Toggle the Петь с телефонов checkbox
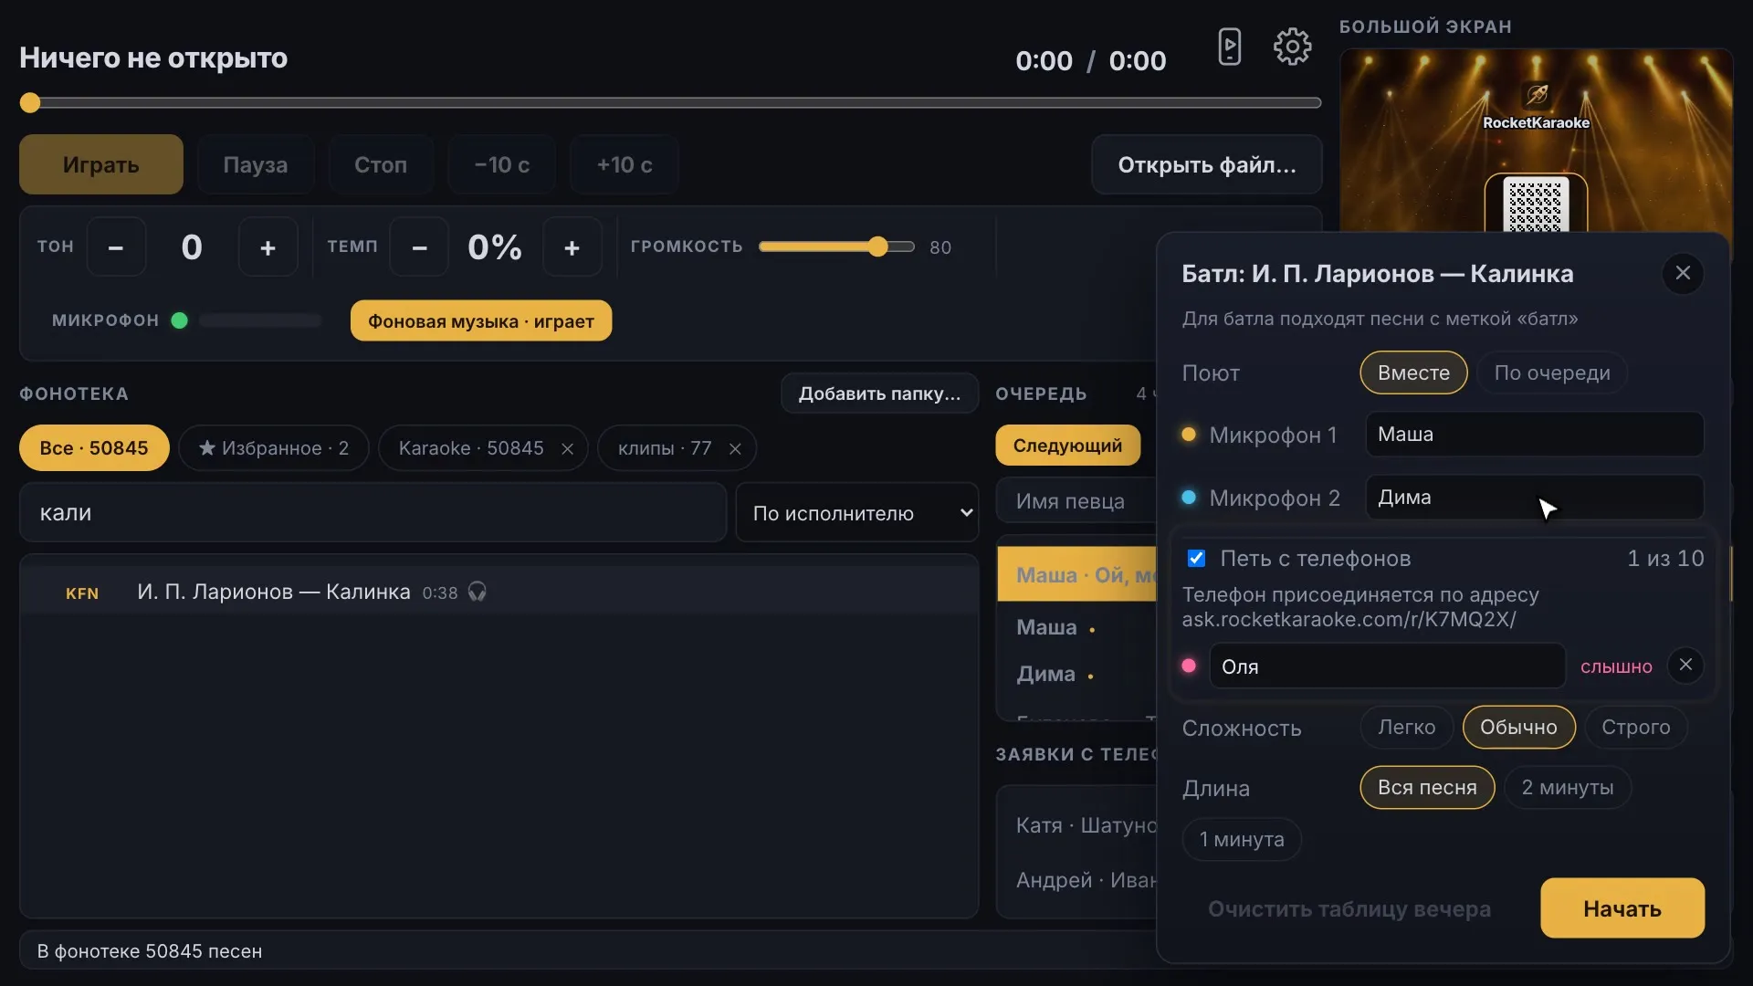Image resolution: width=1753 pixels, height=986 pixels. [x=1196, y=558]
